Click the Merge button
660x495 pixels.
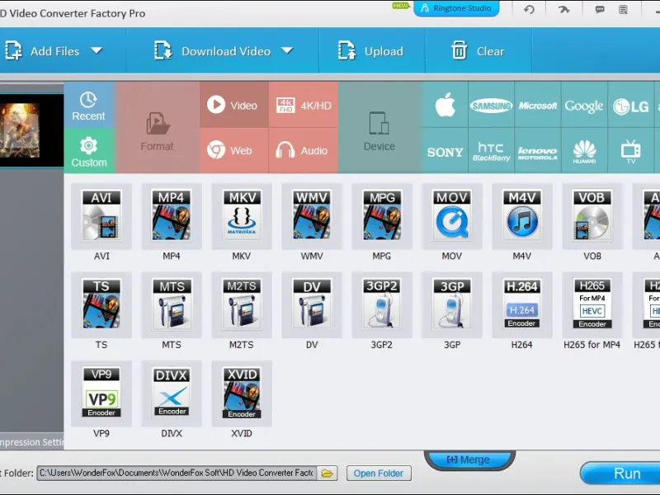pyautogui.click(x=469, y=460)
